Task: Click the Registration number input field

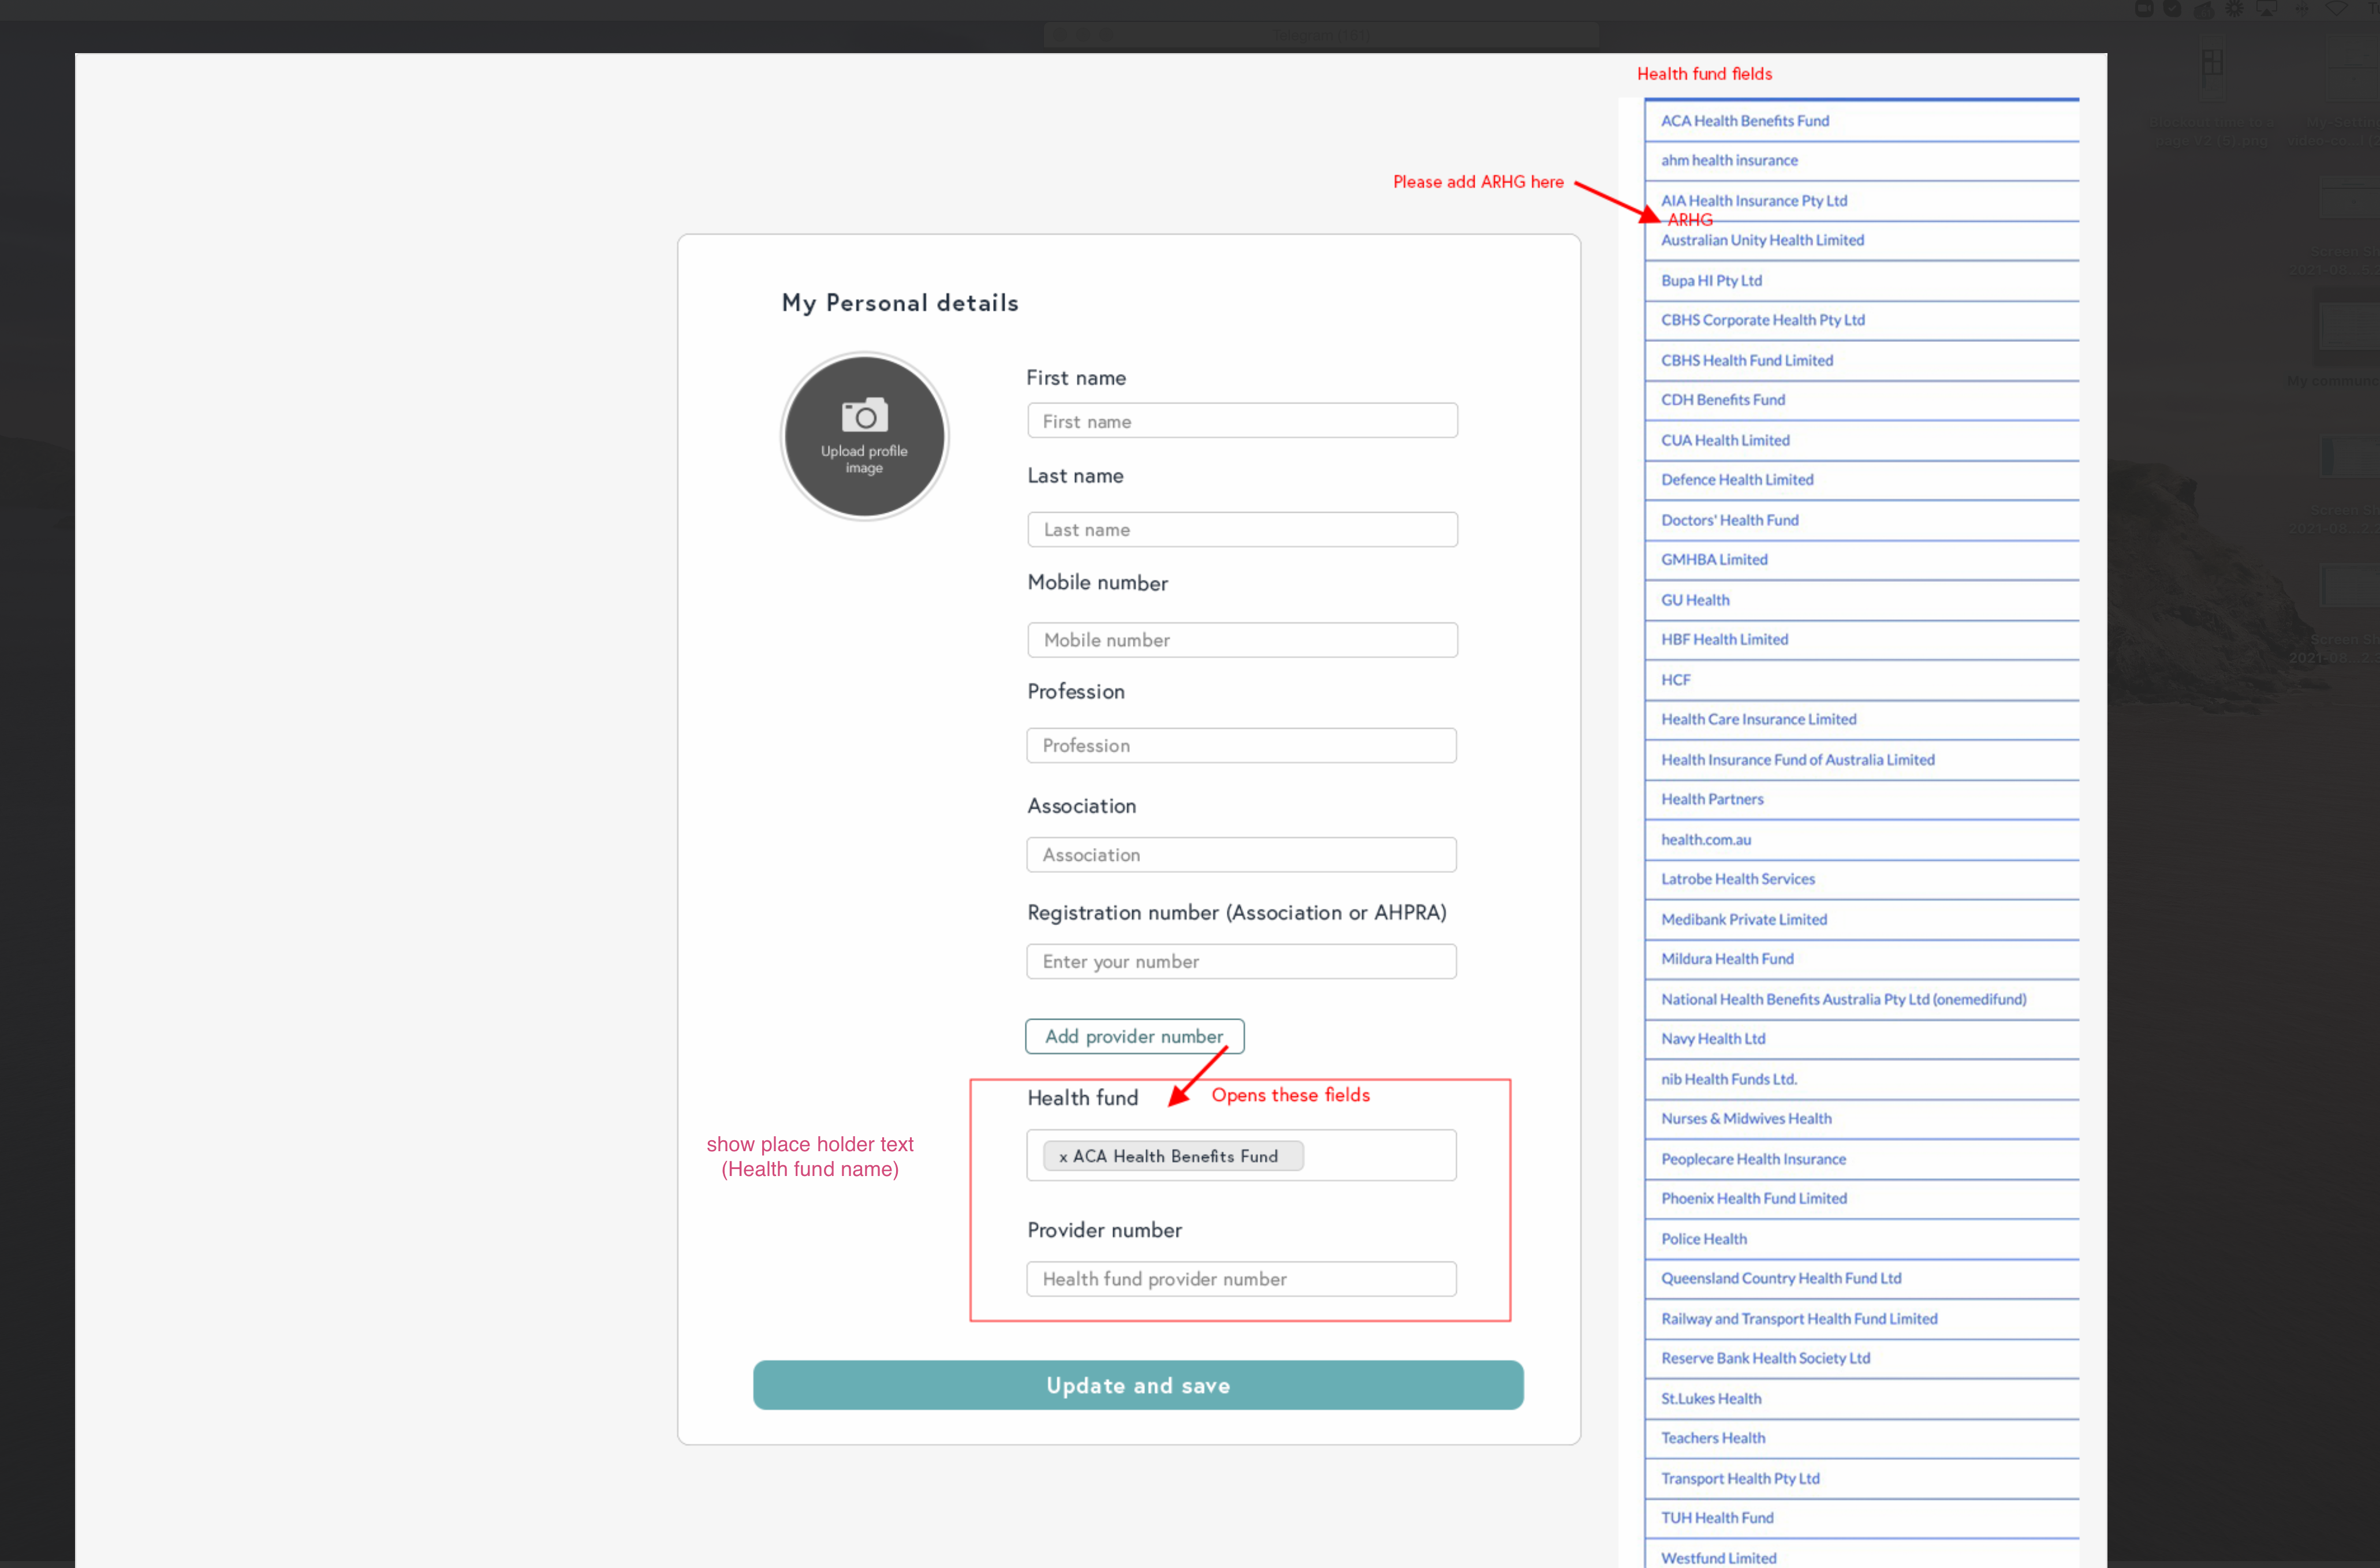Action: [x=1241, y=961]
